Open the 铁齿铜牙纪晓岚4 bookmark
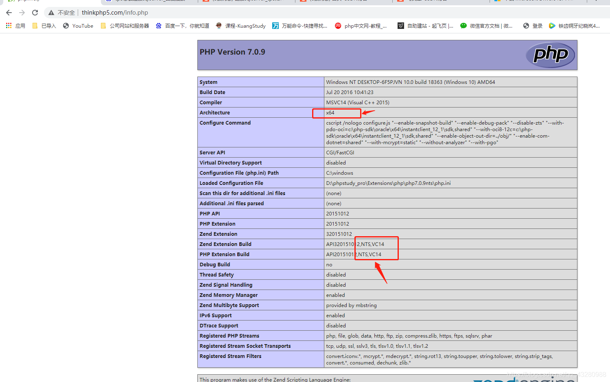The width and height of the screenshot is (610, 382). point(574,26)
